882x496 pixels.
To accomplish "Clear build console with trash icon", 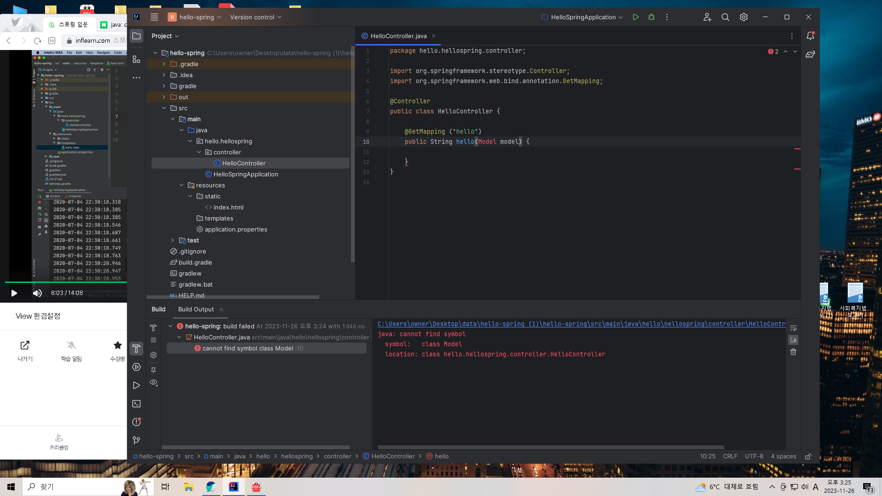I will coord(793,352).
